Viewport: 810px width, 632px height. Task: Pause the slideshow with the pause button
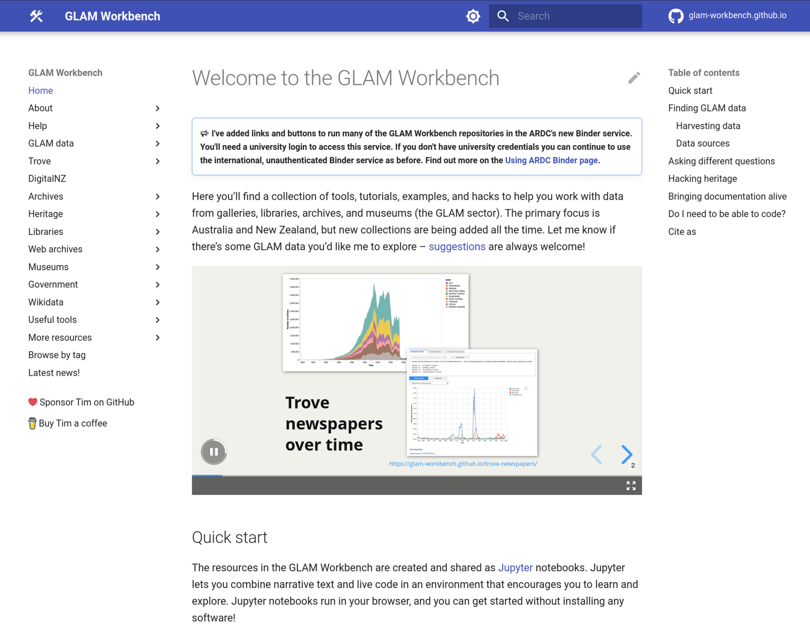pyautogui.click(x=214, y=452)
